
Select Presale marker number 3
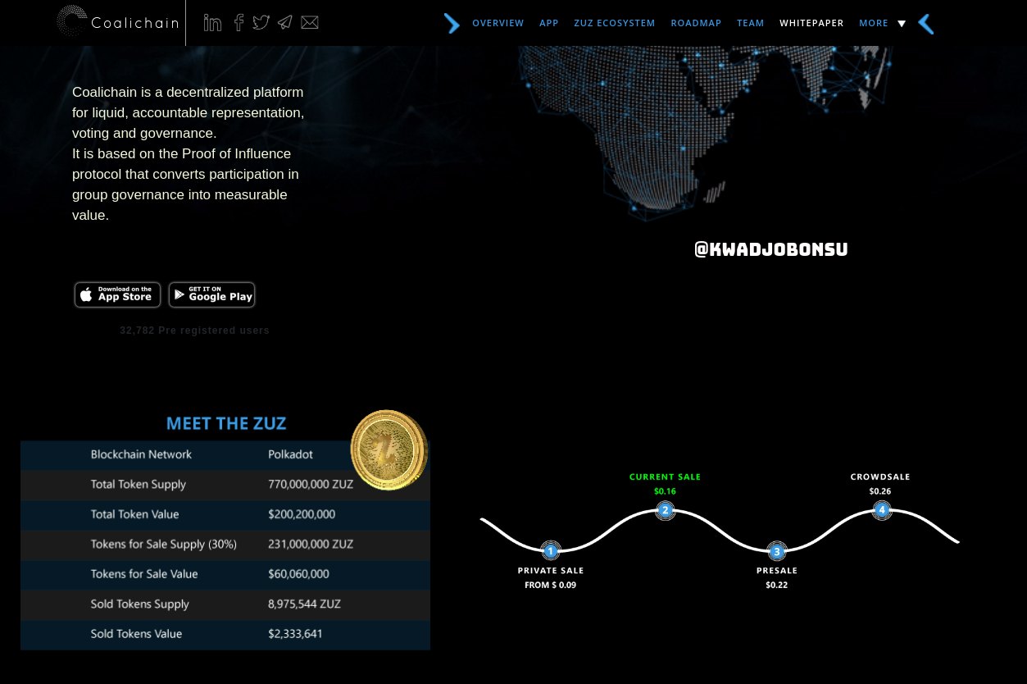pos(777,551)
